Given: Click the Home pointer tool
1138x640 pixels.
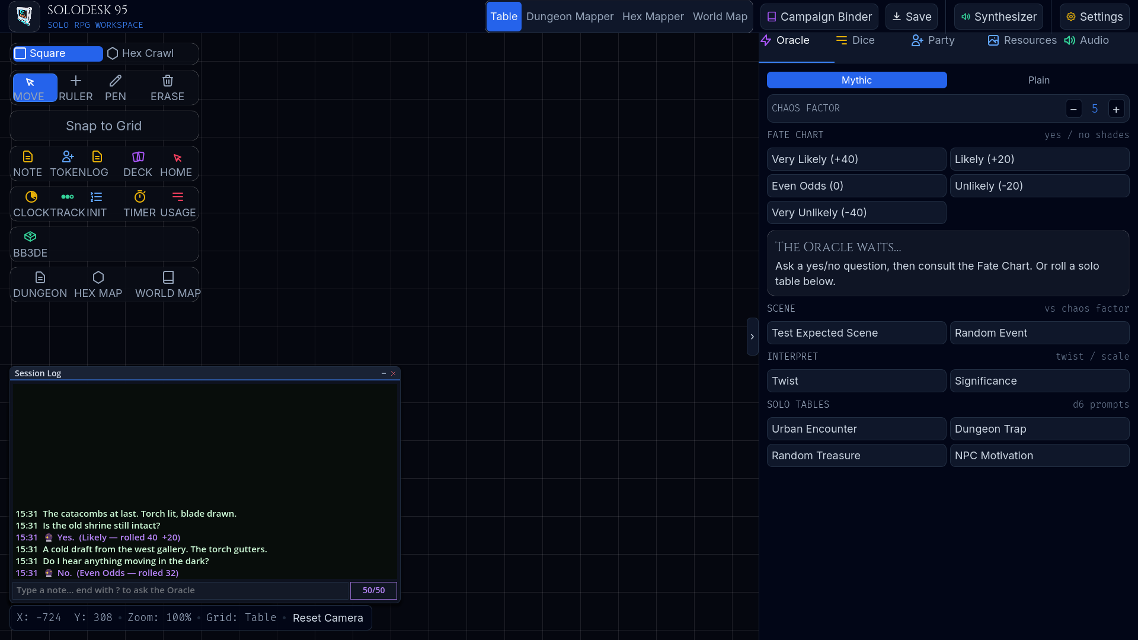Looking at the screenshot, I should (x=177, y=164).
